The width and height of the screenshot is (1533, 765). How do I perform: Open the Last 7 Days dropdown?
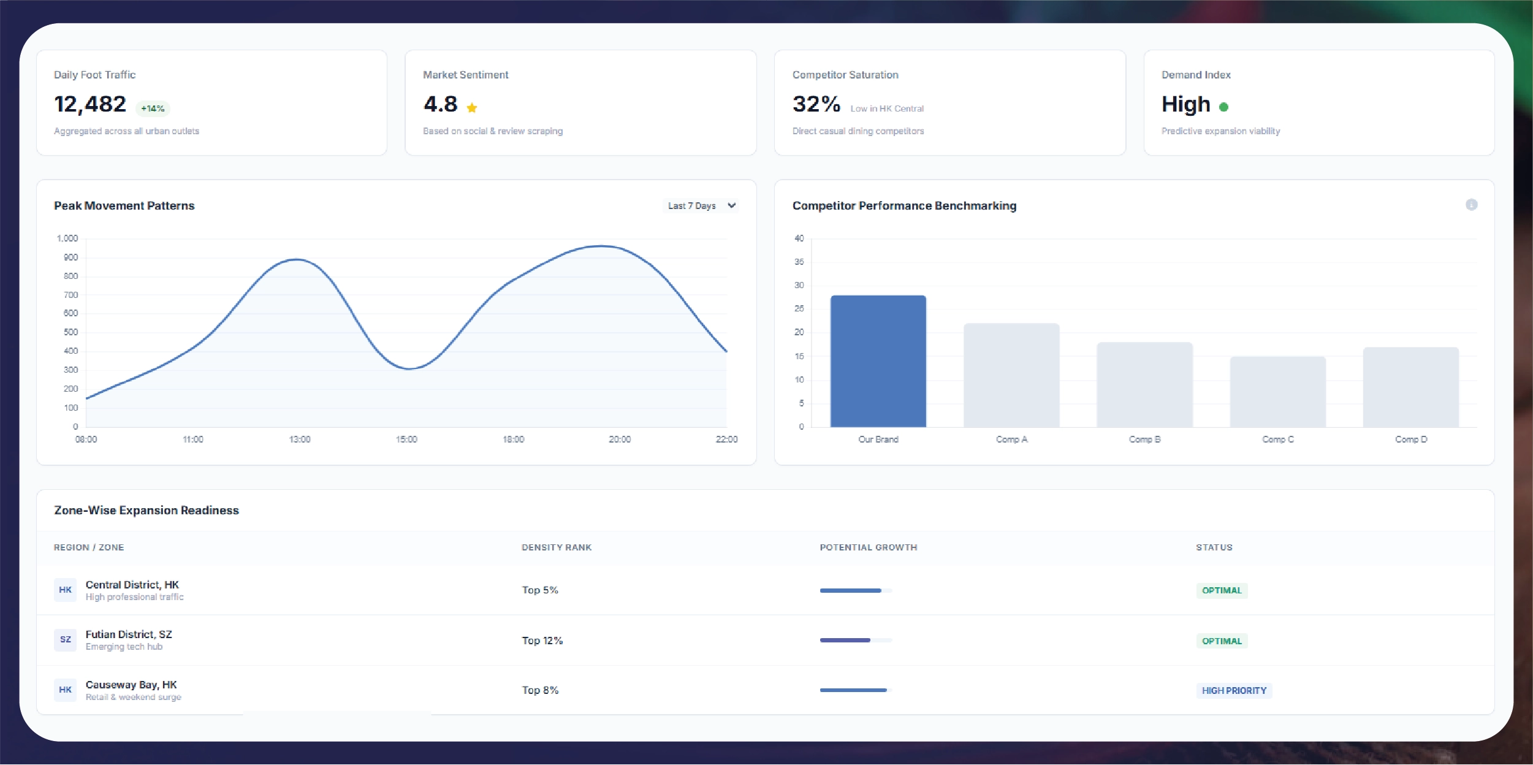(x=693, y=206)
